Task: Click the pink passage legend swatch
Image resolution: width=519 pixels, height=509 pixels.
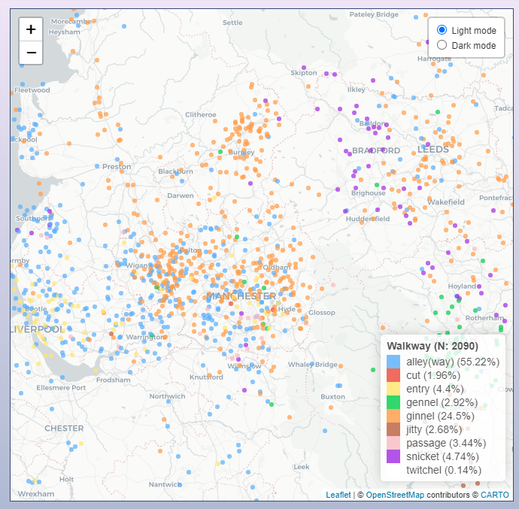Action: pos(393,443)
